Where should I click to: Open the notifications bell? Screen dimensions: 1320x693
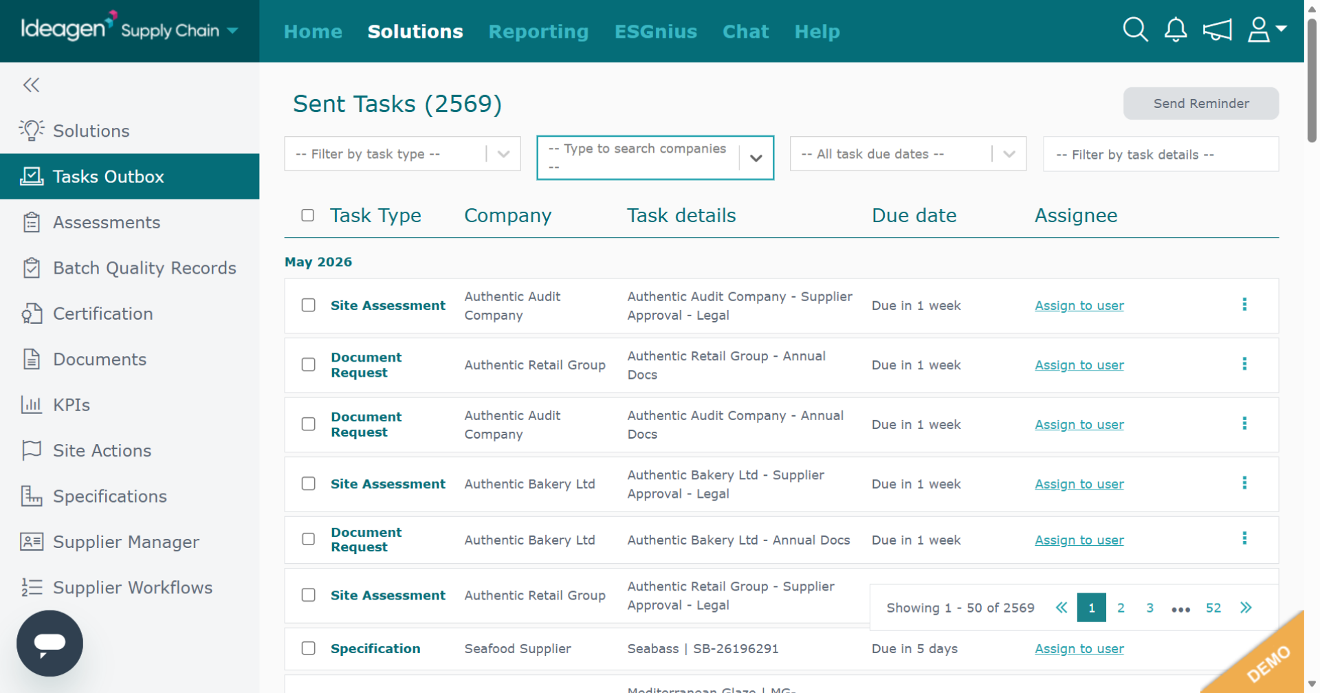pyautogui.click(x=1176, y=30)
